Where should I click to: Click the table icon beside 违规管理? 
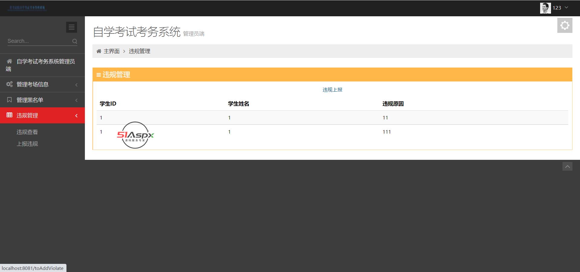10,115
